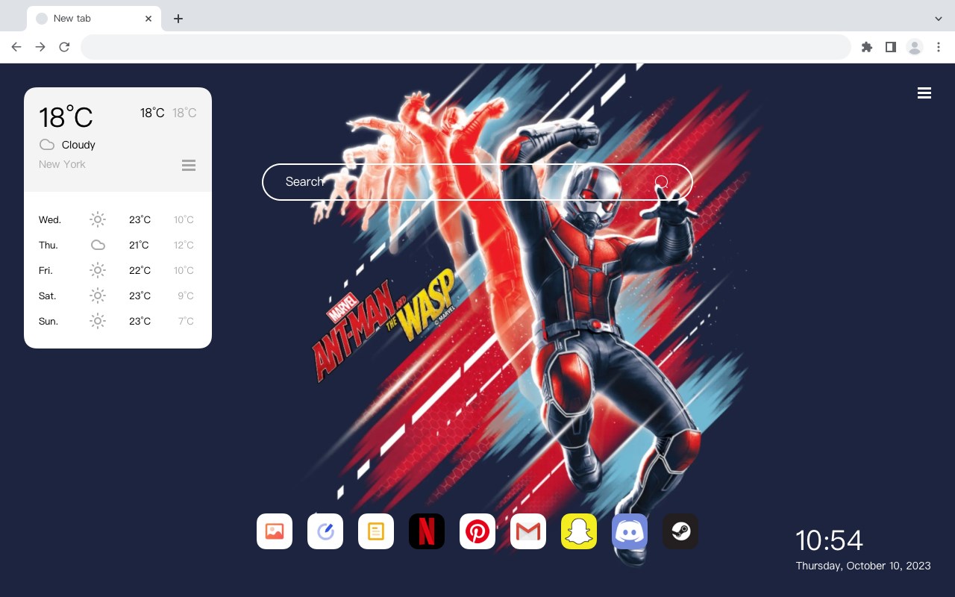
Task: Open the weather widget list menu icon
Action: point(189,165)
